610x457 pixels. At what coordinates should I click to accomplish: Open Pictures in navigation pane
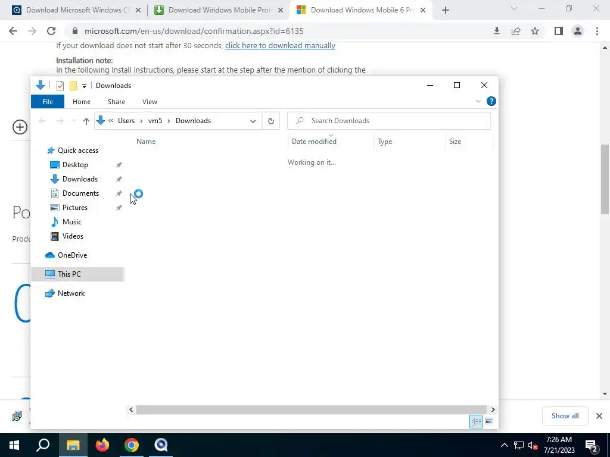(75, 208)
